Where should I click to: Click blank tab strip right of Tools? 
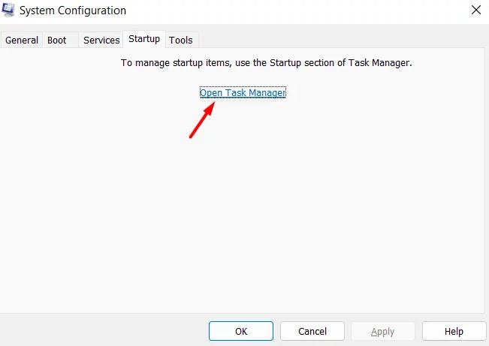pyautogui.click(x=342, y=40)
